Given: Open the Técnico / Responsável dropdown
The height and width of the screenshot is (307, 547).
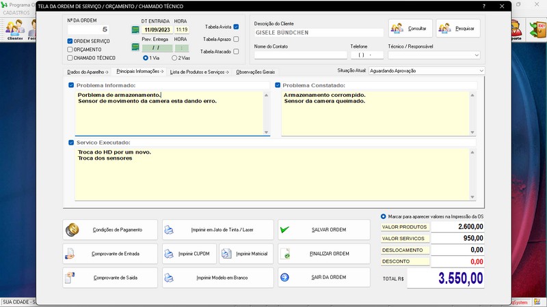Looking at the screenshot, I should point(476,55).
